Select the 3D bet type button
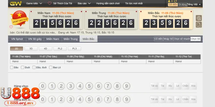The height and width of the screenshot is (107, 215). click(31, 49)
